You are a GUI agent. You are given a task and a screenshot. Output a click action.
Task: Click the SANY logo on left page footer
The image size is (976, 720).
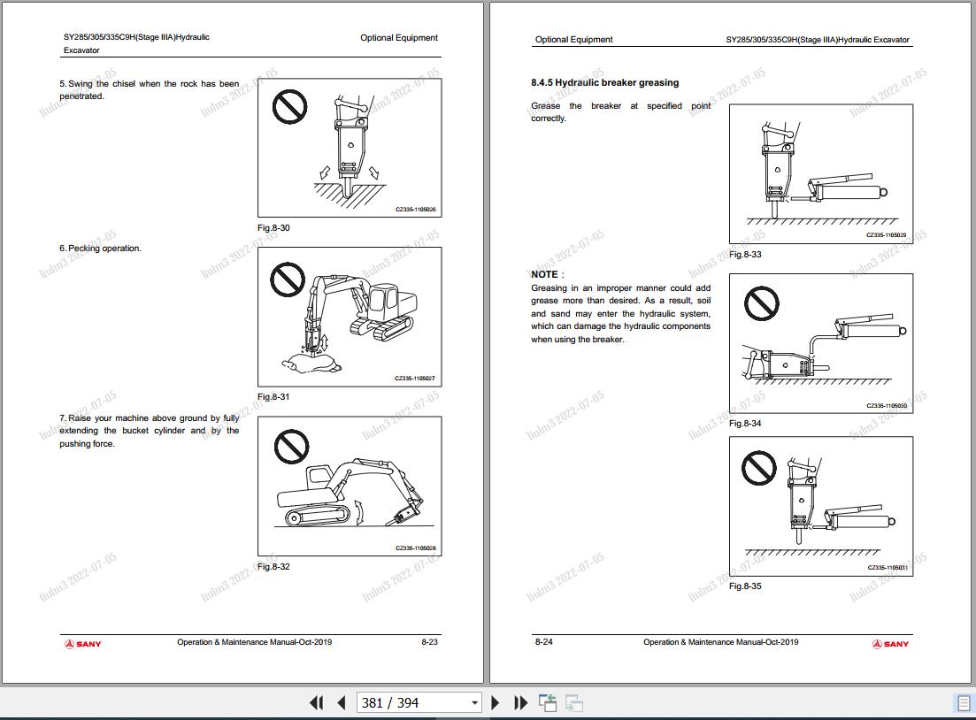pyautogui.click(x=83, y=643)
